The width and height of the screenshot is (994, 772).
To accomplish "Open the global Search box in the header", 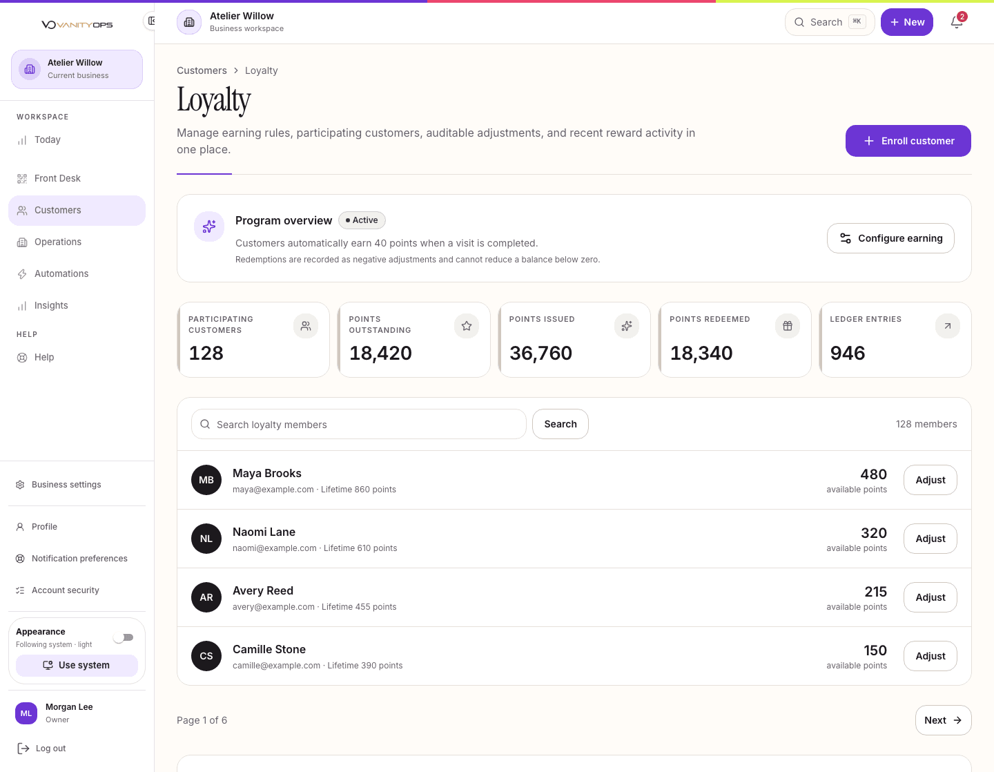I will (830, 22).
